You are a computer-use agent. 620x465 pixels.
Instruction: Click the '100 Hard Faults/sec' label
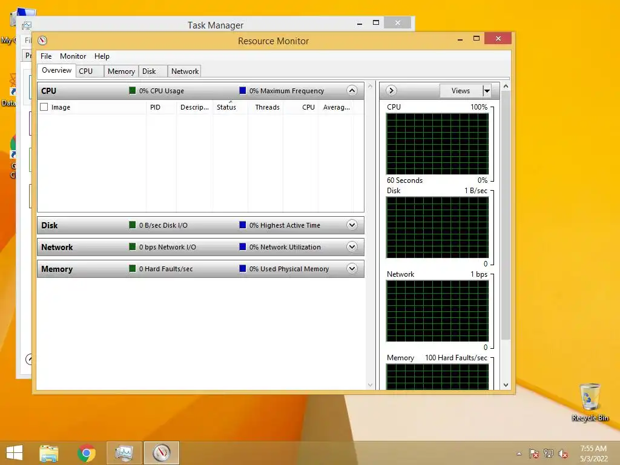(456, 358)
